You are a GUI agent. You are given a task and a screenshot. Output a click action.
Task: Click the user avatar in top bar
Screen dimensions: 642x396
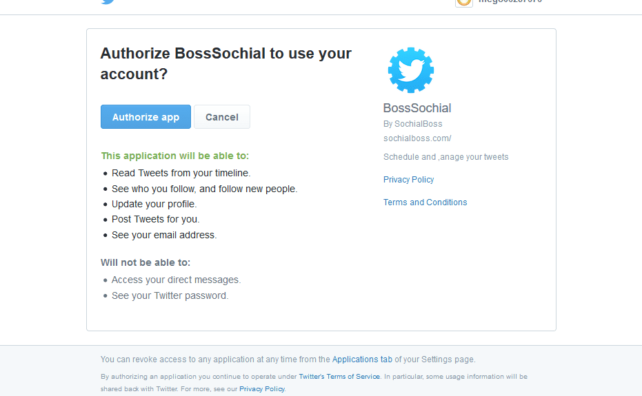(464, 2)
